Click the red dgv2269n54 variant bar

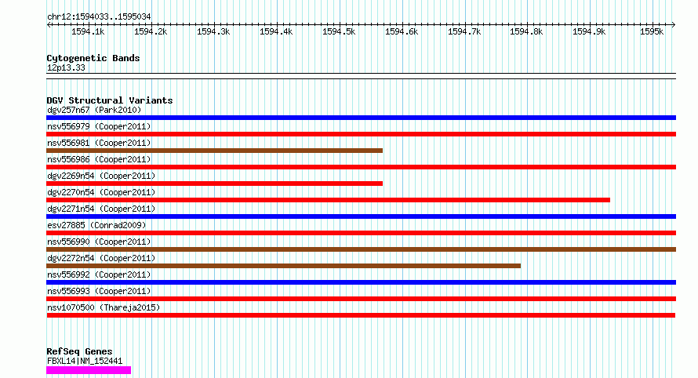[215, 184]
